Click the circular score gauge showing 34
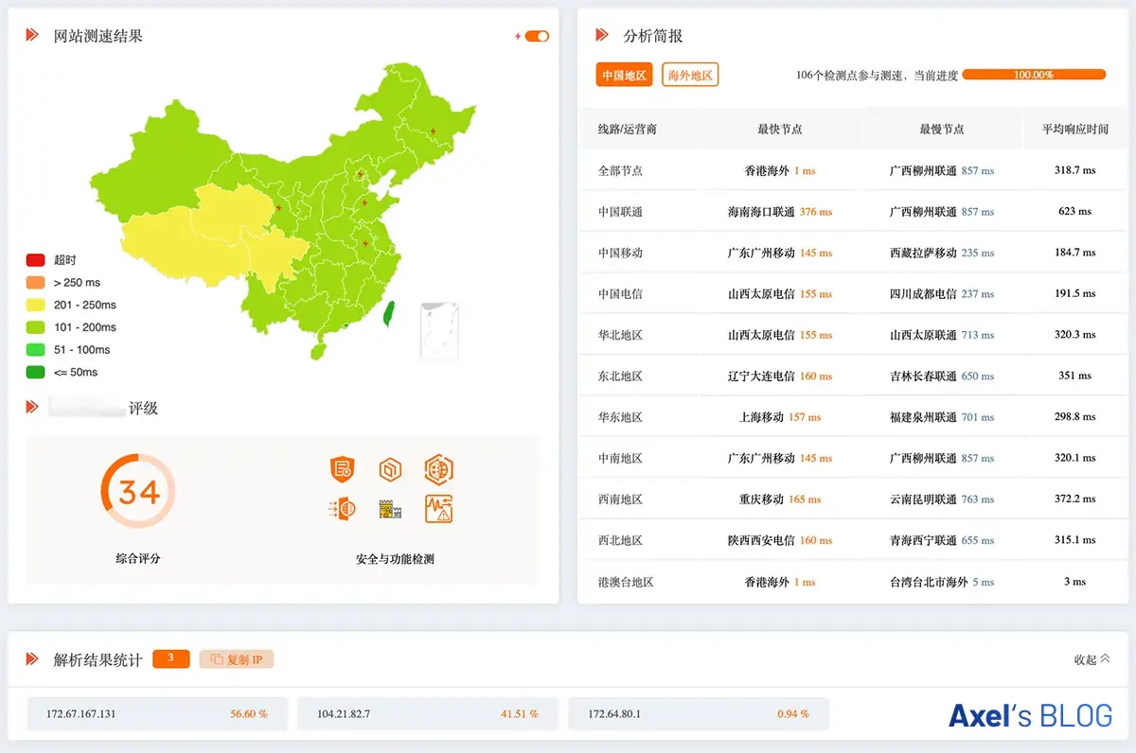Viewport: 1136px width, 753px height. pyautogui.click(x=138, y=492)
